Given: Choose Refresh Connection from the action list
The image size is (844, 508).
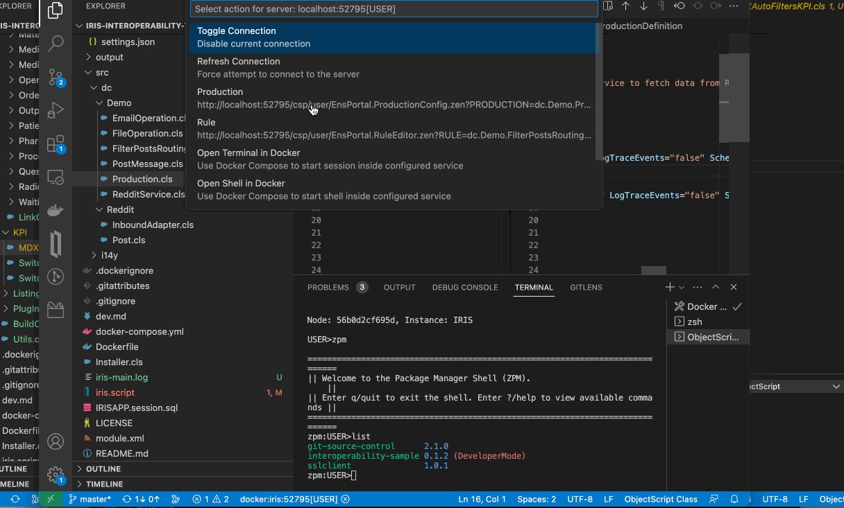Looking at the screenshot, I should (393, 68).
